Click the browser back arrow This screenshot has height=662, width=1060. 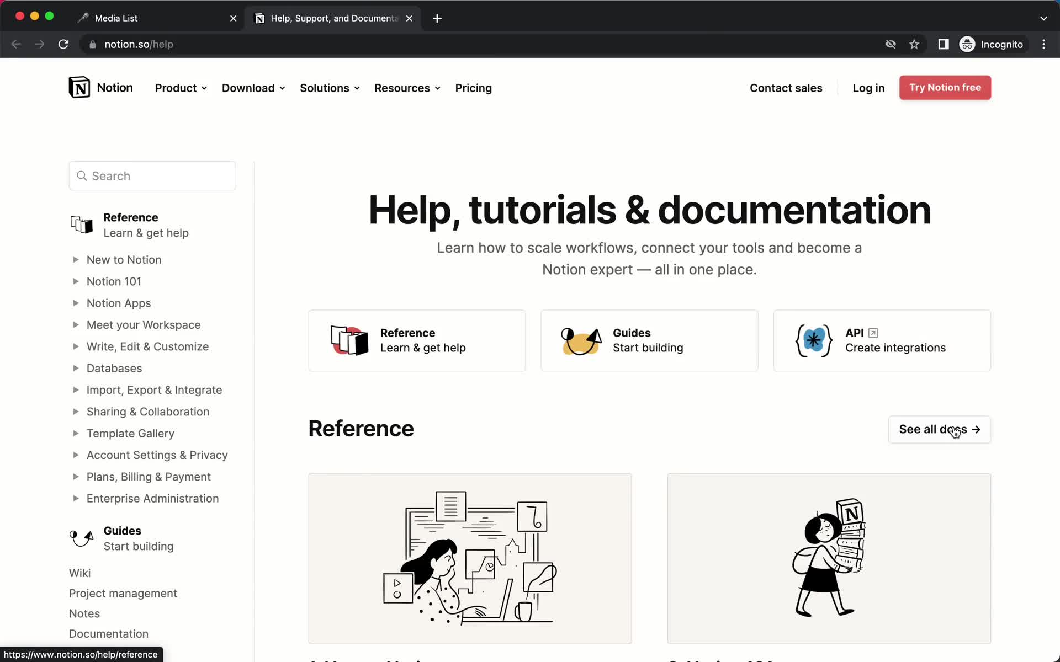17,44
